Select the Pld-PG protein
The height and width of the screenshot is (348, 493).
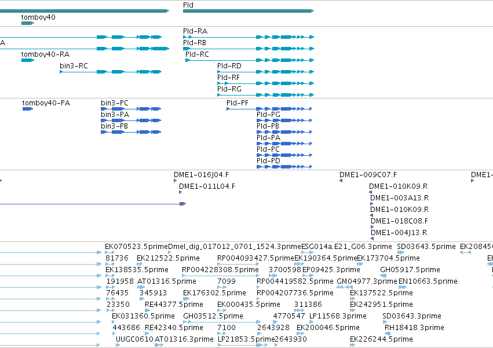pyautogui.click(x=284, y=120)
